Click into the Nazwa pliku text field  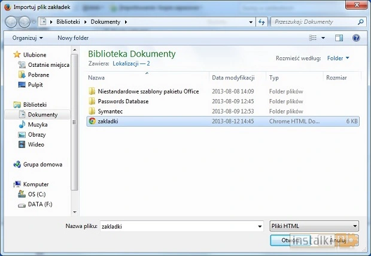click(178, 226)
